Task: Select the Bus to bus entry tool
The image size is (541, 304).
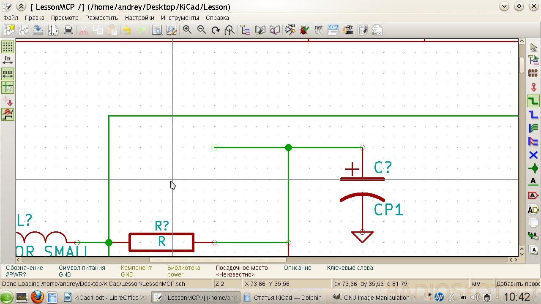Action: 533,141
